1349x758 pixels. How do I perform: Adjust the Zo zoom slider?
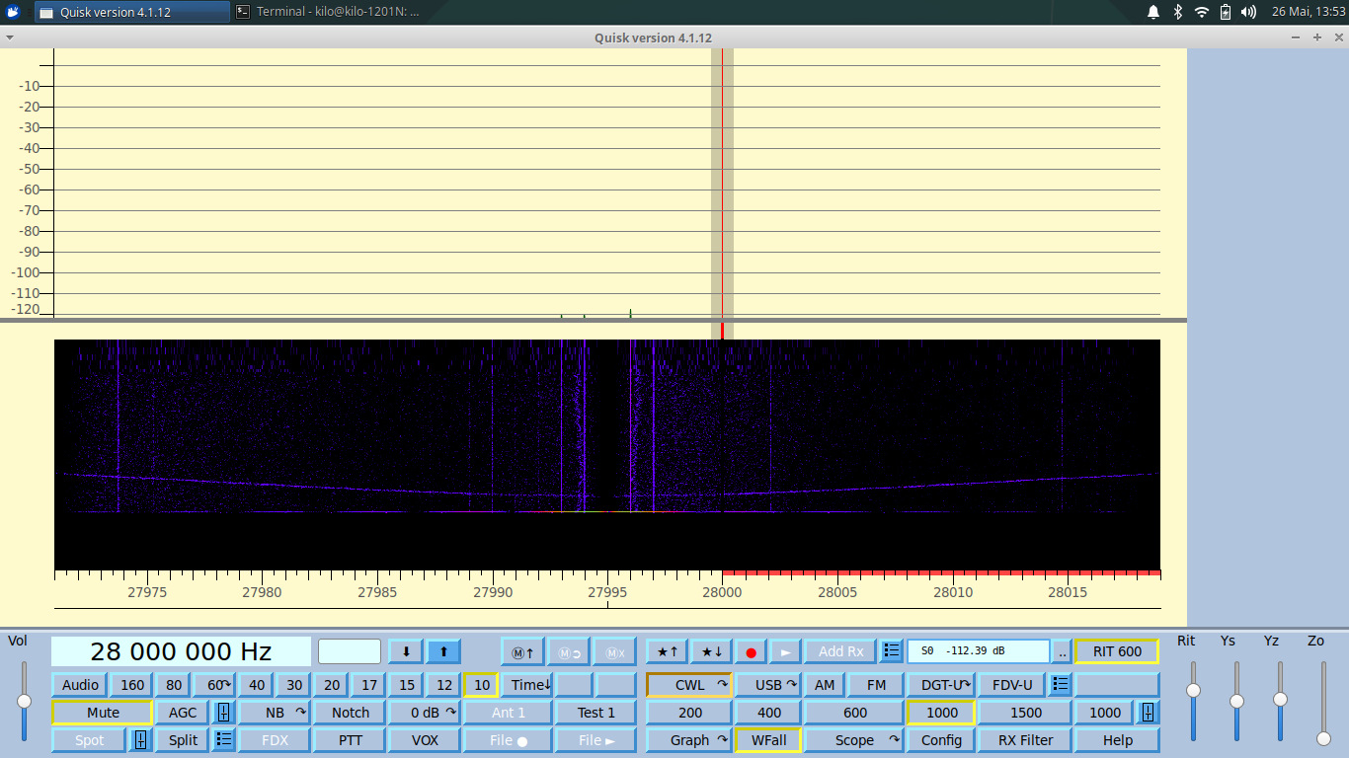[x=1323, y=738]
